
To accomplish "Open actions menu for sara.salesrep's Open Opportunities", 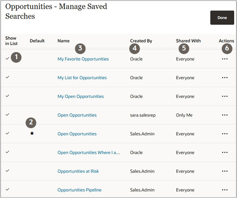I will (x=225, y=115).
